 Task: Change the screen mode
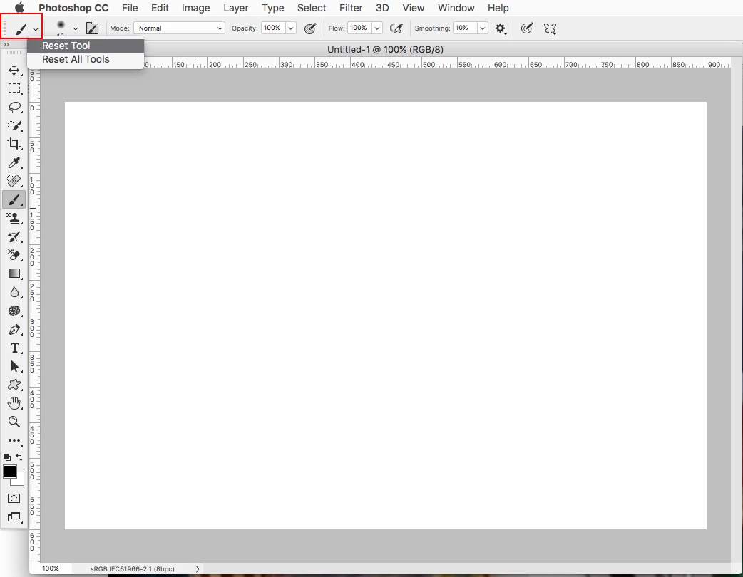[14, 517]
